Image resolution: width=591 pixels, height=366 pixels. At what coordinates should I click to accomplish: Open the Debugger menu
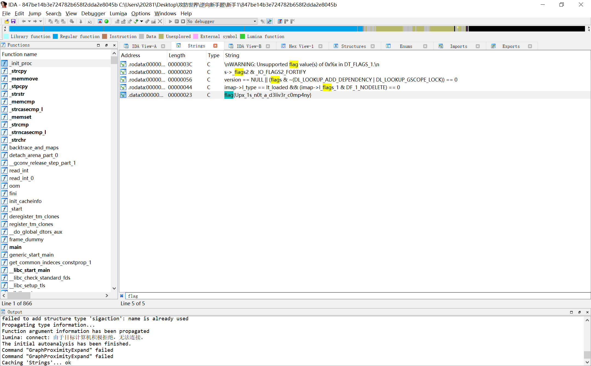(x=93, y=13)
